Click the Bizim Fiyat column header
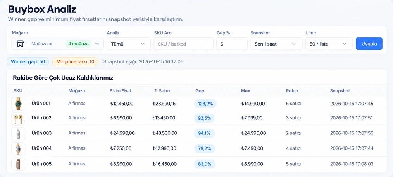Viewport: 393px width, 177px height. [121, 91]
